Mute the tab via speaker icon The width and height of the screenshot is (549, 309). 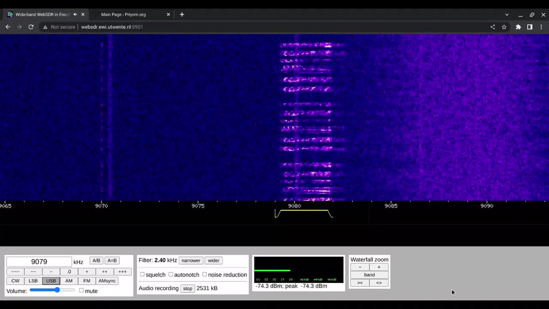[x=75, y=15]
